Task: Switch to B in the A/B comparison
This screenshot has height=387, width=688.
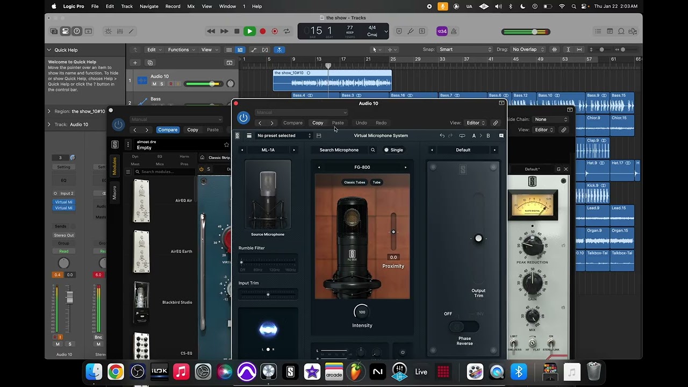Action: point(488,135)
